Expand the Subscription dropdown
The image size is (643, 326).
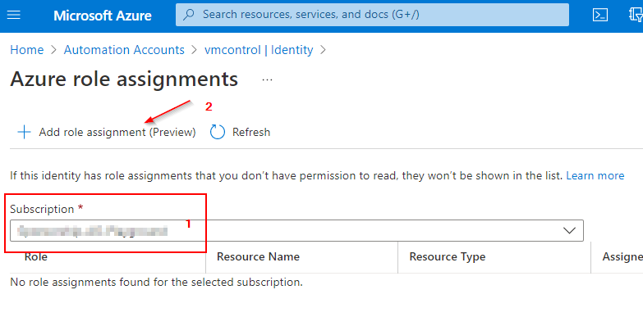296,231
